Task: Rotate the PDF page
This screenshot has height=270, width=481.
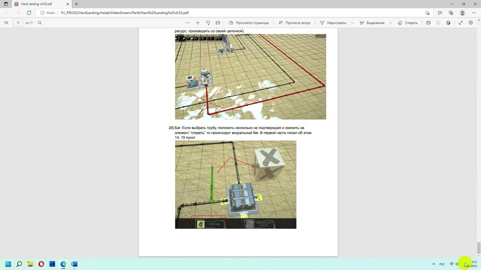Action: tap(208, 23)
